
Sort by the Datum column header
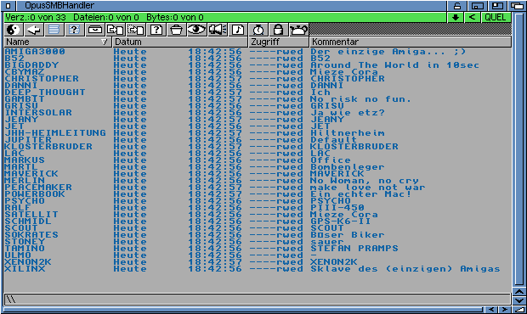point(180,42)
